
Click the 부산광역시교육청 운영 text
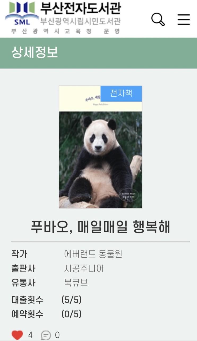[66, 31]
